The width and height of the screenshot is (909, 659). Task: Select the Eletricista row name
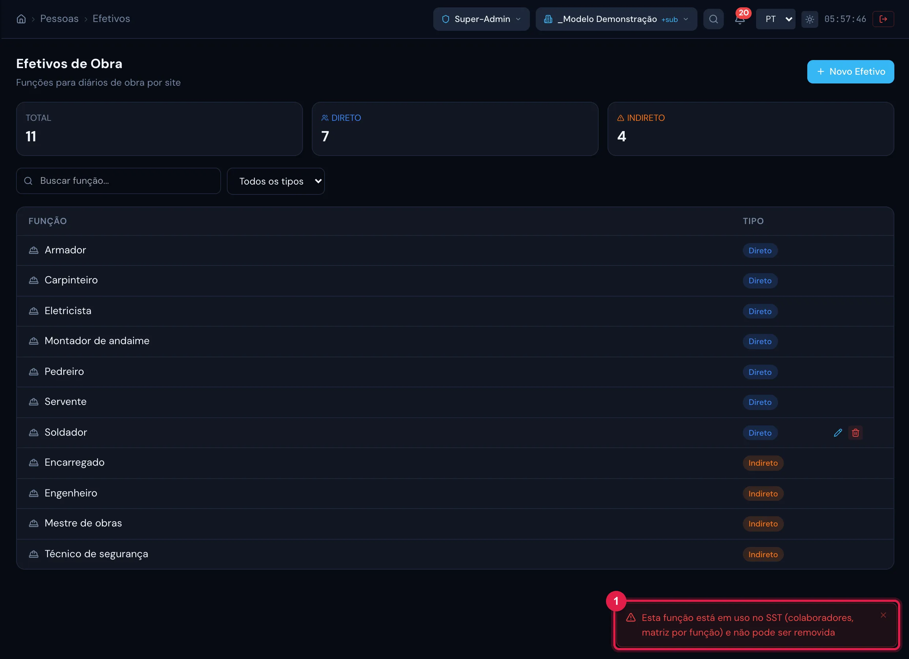pyautogui.click(x=68, y=310)
